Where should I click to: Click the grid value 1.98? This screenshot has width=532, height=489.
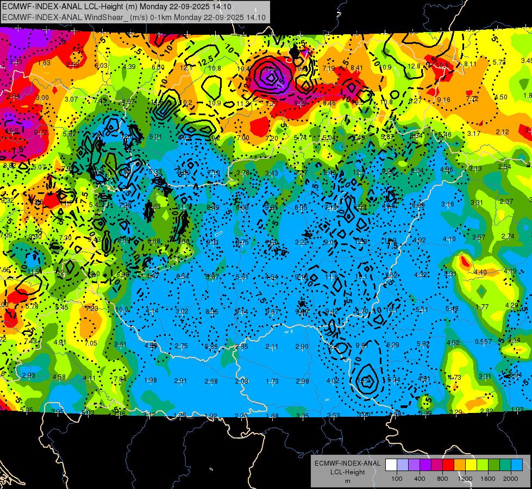coord(151,380)
